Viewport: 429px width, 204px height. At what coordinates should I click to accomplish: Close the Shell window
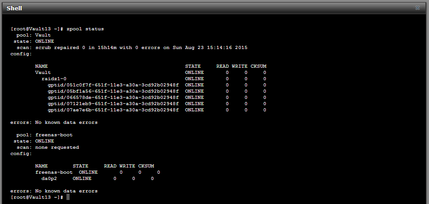pos(417,8)
